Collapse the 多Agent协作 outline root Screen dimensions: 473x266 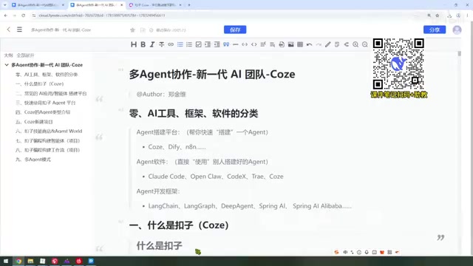tap(7, 65)
